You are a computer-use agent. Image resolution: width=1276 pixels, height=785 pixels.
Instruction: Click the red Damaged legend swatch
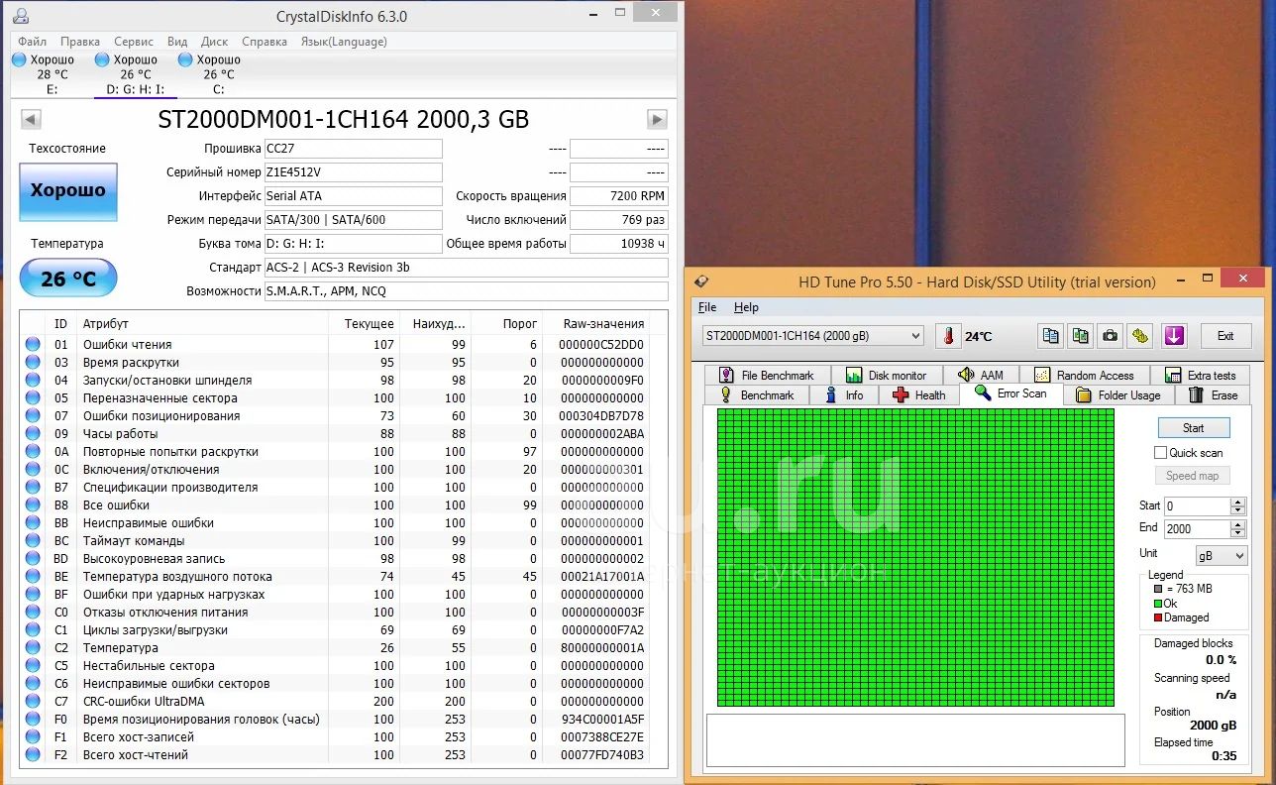click(x=1158, y=617)
